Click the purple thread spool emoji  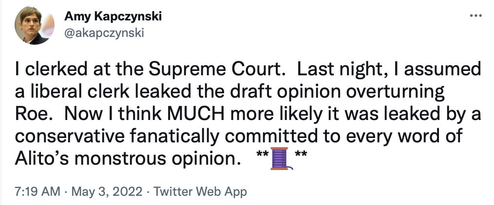tap(280, 159)
